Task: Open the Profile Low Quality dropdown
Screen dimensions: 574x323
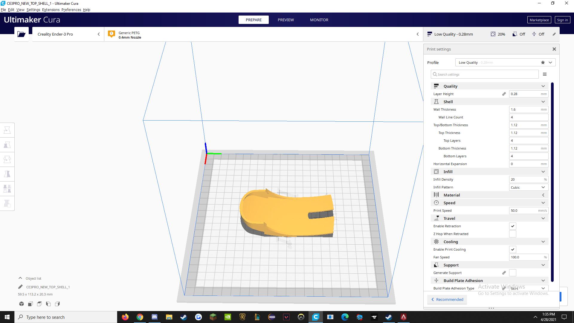Action: (x=505, y=63)
